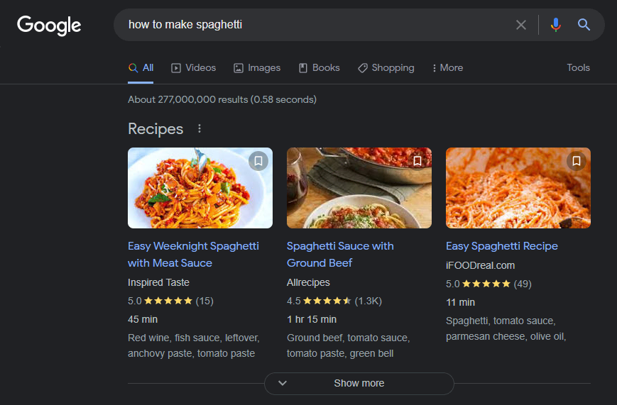Switch to the Images tab
Viewport: 617px width, 405px height.
click(256, 67)
